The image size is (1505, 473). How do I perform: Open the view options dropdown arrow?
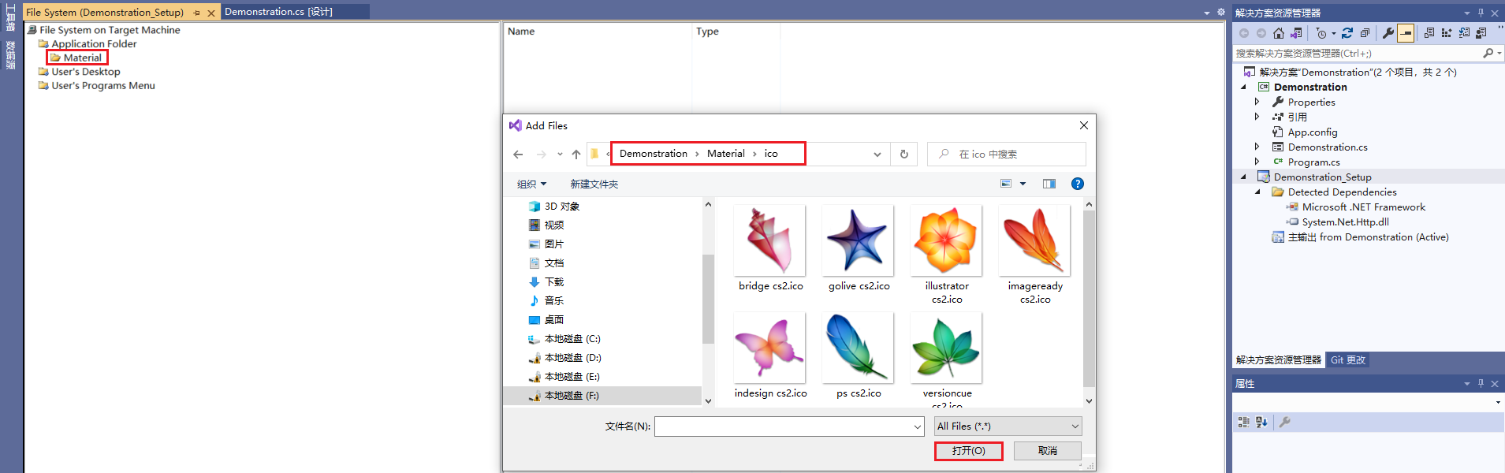[x=1023, y=184]
